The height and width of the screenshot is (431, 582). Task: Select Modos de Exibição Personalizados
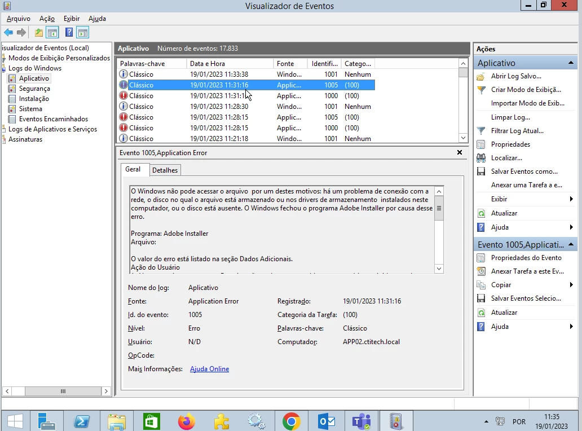[x=59, y=58]
